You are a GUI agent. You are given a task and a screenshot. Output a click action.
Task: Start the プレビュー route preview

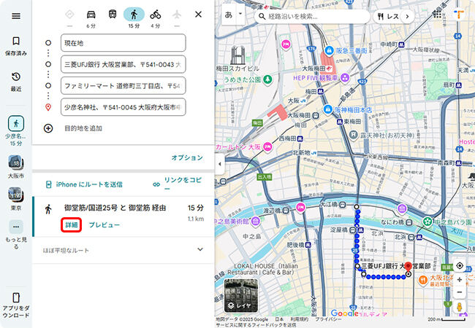coord(104,225)
